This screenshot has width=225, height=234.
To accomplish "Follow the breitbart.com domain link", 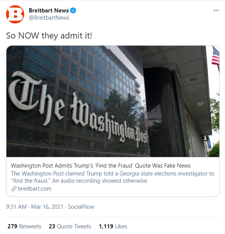I will [x=34, y=189].
